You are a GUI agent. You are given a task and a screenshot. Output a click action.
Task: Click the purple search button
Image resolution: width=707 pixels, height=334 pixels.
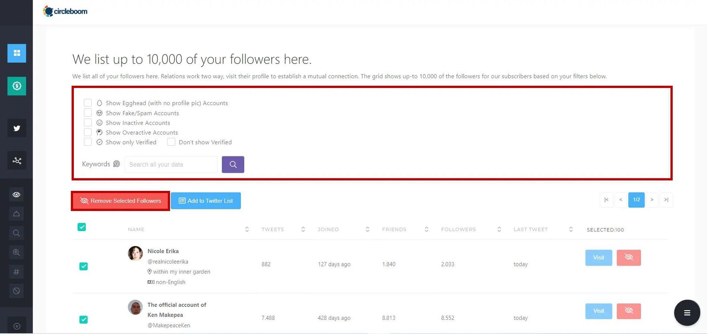233,164
